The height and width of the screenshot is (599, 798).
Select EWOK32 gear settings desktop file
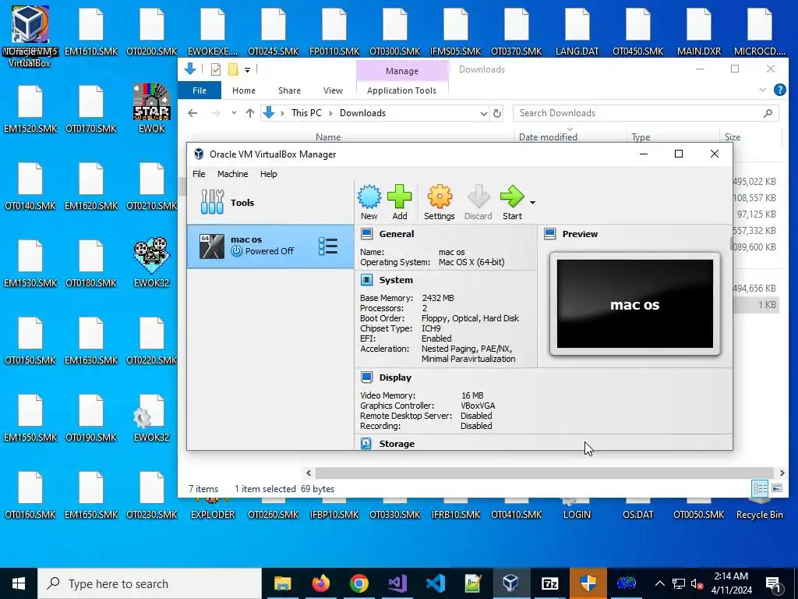151,416
